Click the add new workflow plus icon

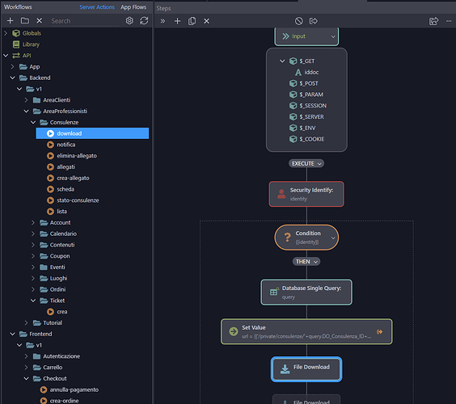(11, 21)
